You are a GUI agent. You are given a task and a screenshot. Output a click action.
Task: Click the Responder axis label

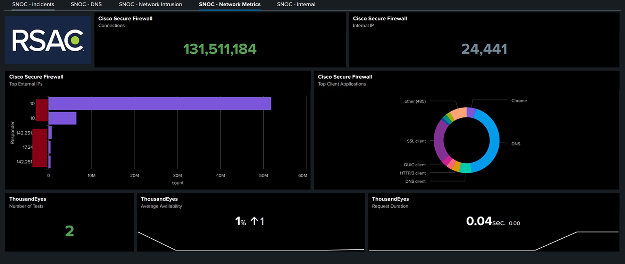12,133
